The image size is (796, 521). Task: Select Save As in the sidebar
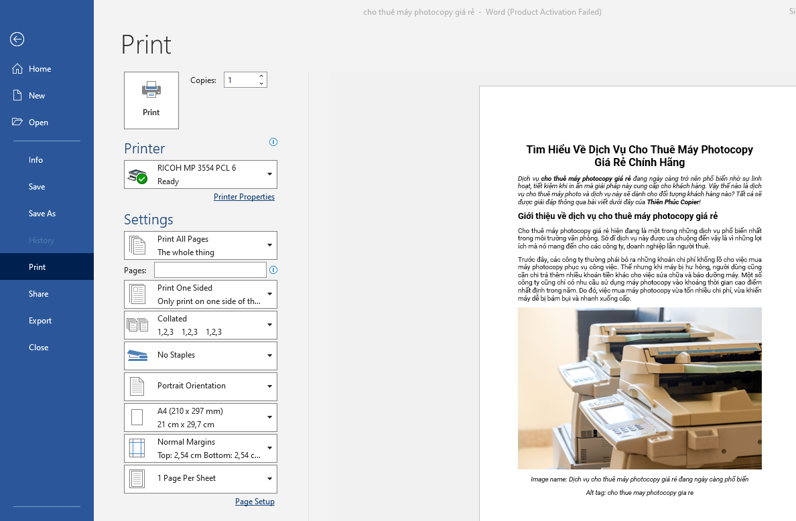coord(42,214)
